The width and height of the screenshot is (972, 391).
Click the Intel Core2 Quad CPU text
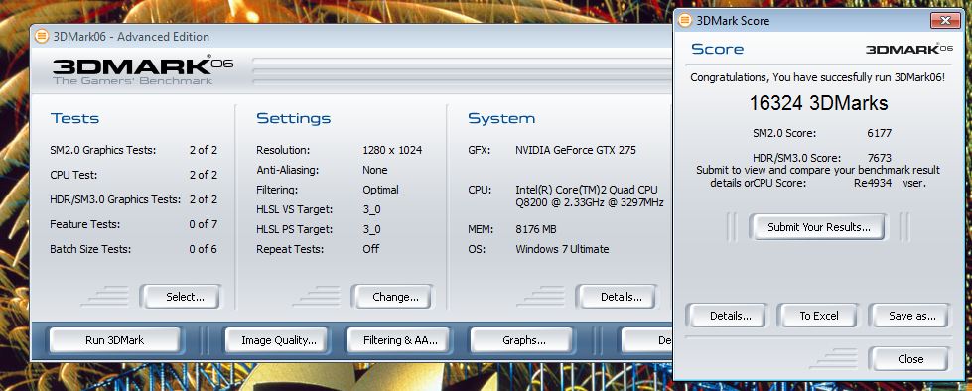tap(589, 195)
